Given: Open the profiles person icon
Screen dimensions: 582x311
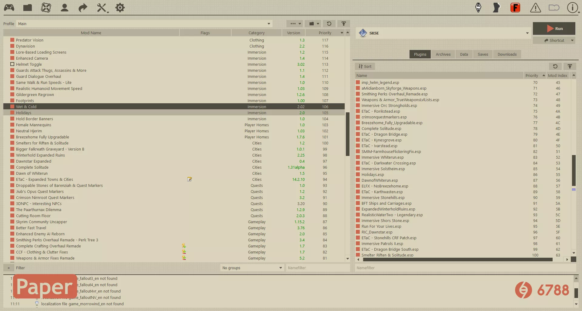Looking at the screenshot, I should click(x=64, y=8).
